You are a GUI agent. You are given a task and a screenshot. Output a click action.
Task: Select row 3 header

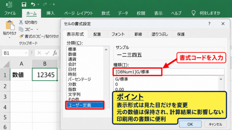tap(5, 97)
